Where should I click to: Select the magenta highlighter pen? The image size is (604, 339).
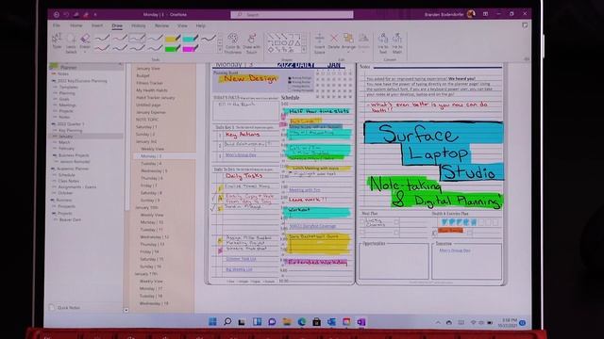(191, 48)
